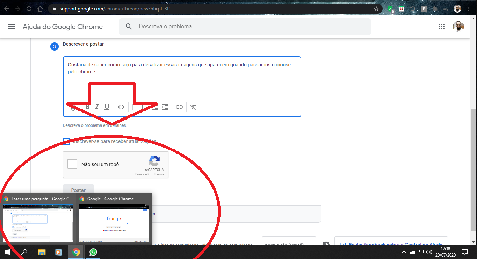Open the red McAfee extension icon
Image resolution: width=477 pixels, height=259 pixels.
click(402, 9)
